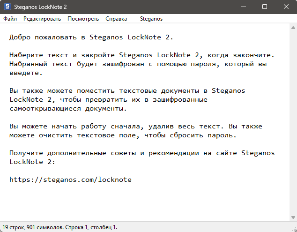Close the Steganos LockNote 2 window

coord(286,7)
